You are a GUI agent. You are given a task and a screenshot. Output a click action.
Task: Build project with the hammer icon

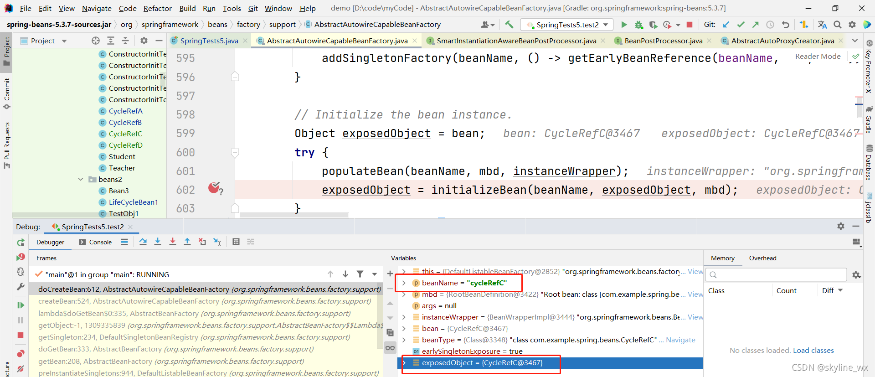tap(509, 25)
